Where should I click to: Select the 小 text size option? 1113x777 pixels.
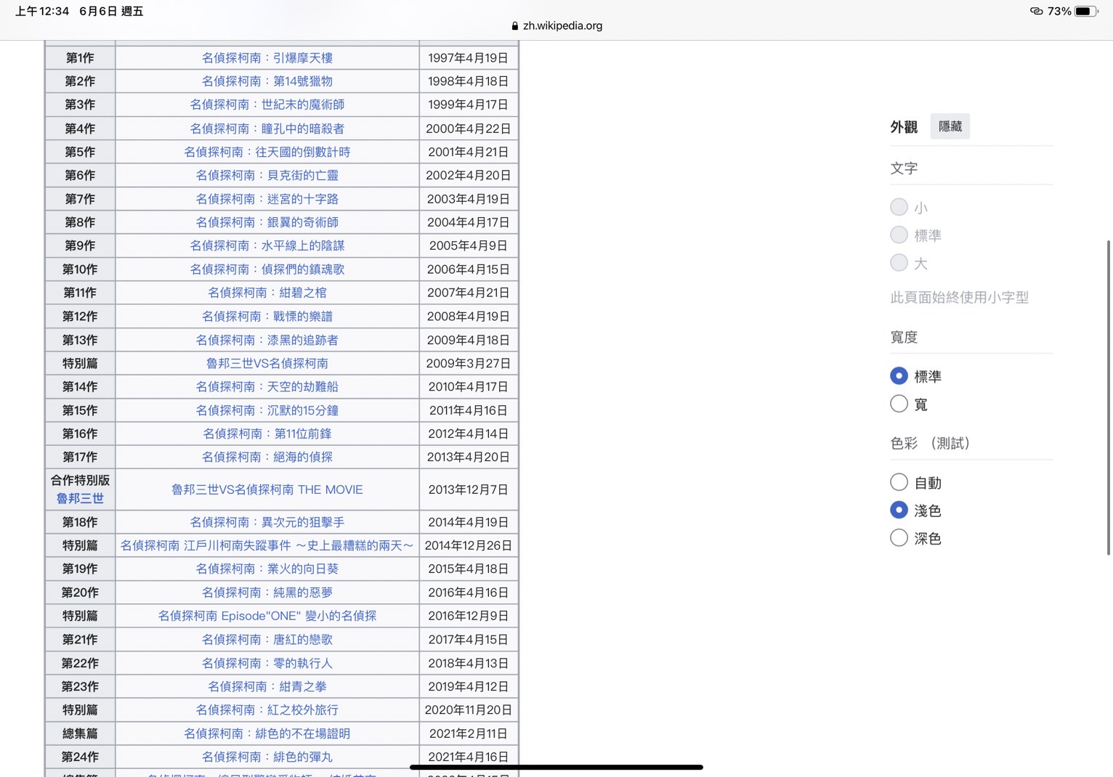pyautogui.click(x=899, y=207)
